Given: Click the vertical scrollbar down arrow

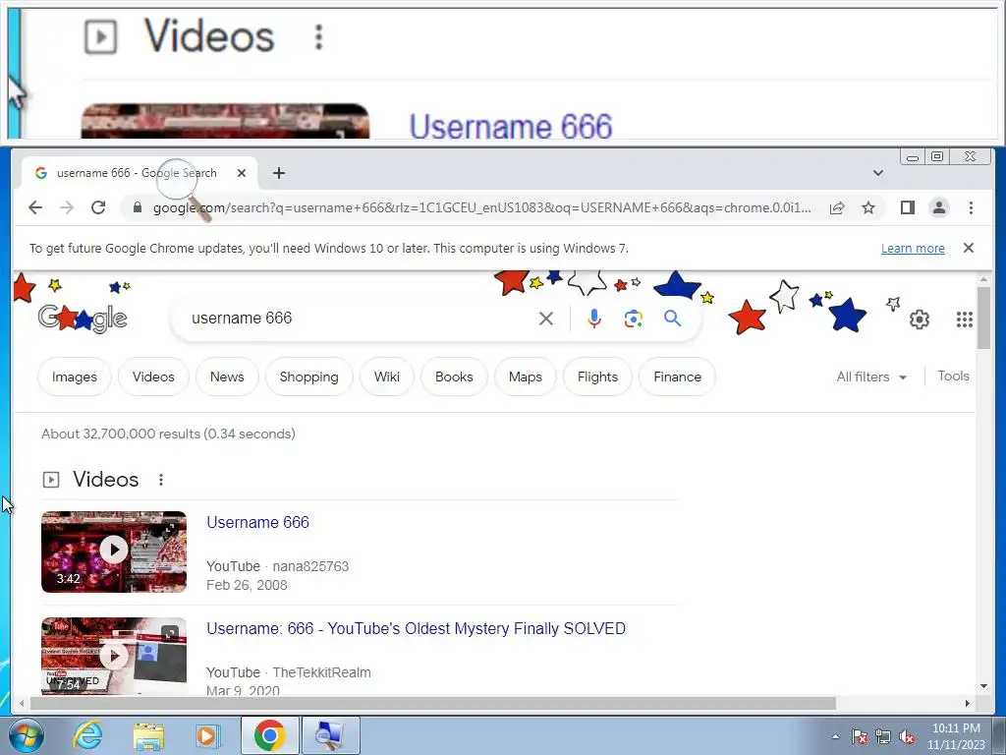Looking at the screenshot, I should tap(984, 686).
